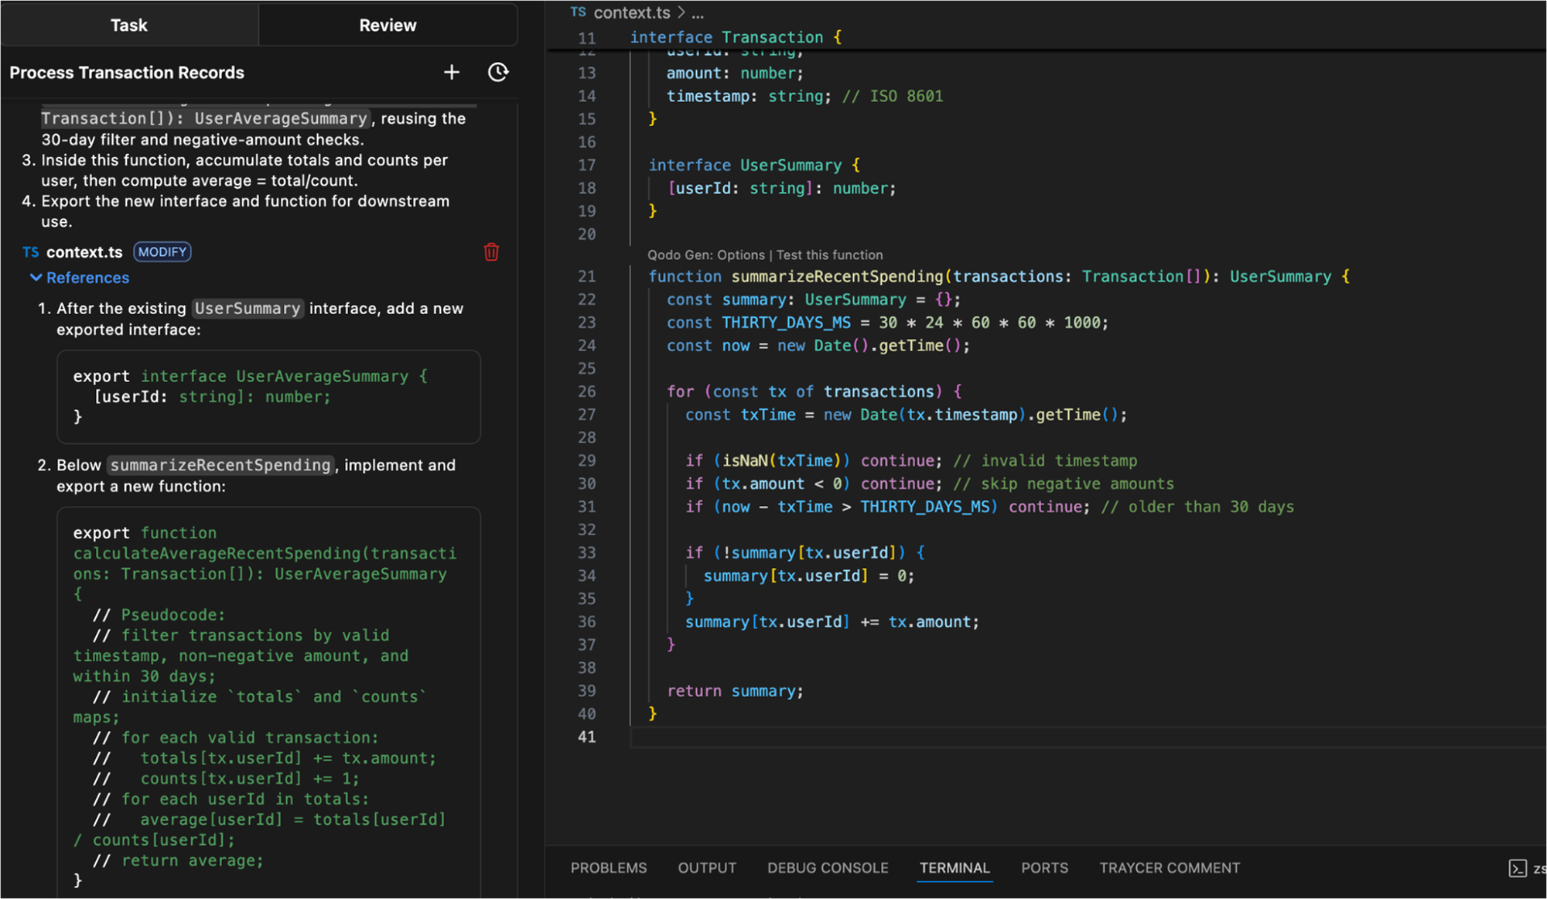This screenshot has height=899, width=1547.
Task: Click the breadcrumb ellipsis after context.ts
Action: pyautogui.click(x=698, y=13)
